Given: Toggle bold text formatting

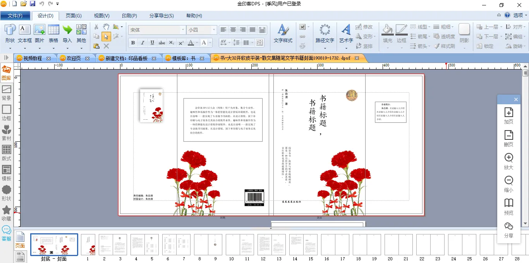Looking at the screenshot, I should point(133,42).
